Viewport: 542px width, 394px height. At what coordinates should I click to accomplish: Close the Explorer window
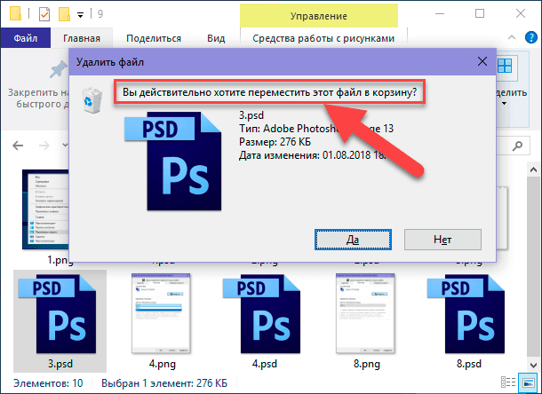coord(521,13)
